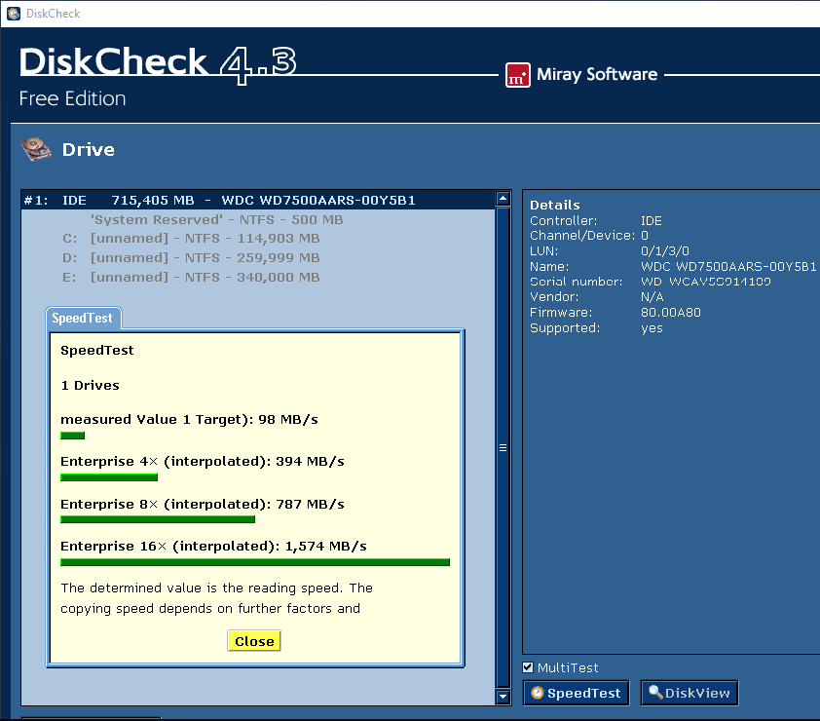The width and height of the screenshot is (820, 721).
Task: Select the C: NTFS 114,903 MB partition
Action: pyautogui.click(x=191, y=239)
